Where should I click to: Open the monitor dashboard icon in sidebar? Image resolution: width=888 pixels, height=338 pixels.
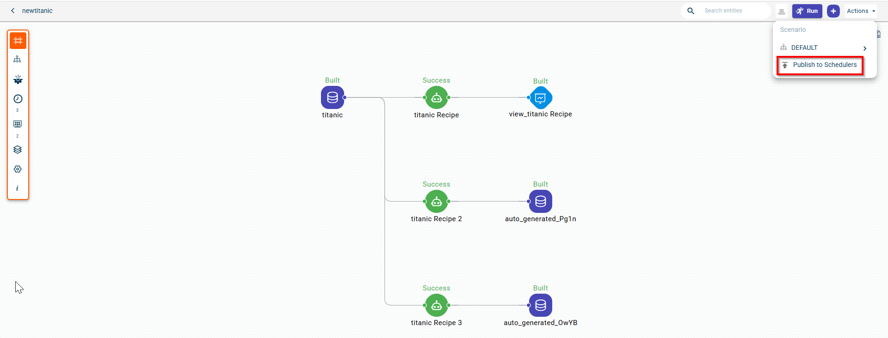[x=18, y=124]
